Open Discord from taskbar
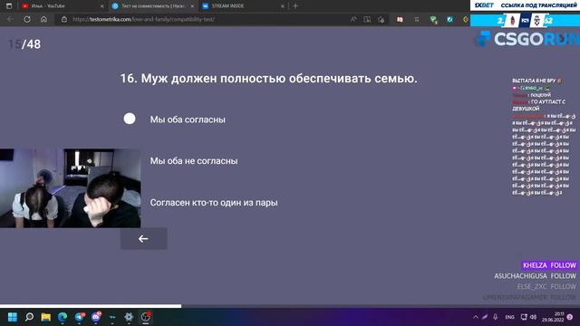 click(96, 317)
